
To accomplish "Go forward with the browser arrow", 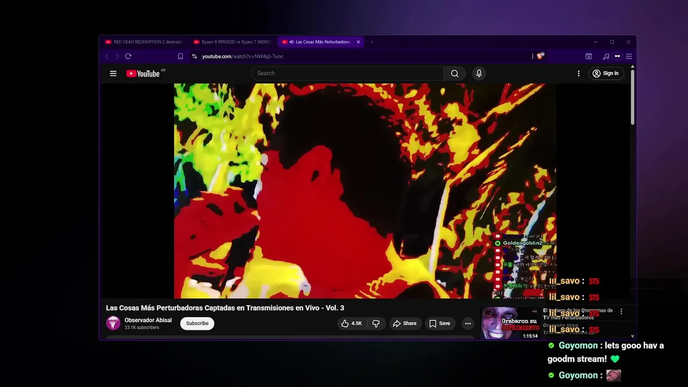I will coord(117,56).
